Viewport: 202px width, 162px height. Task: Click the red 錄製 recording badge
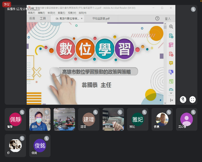coord(7,5)
